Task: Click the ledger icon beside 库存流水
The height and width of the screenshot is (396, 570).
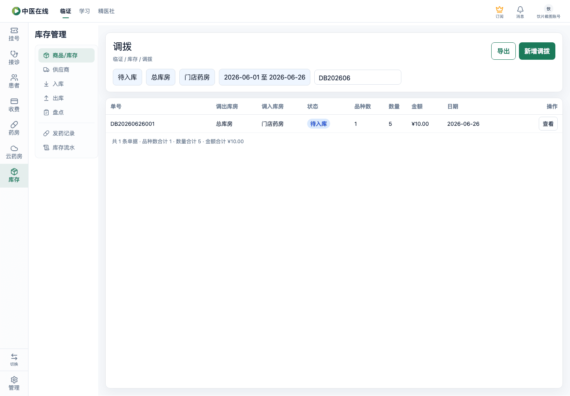Action: pos(46,148)
